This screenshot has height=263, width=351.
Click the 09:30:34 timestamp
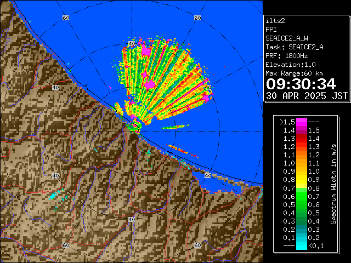point(301,84)
